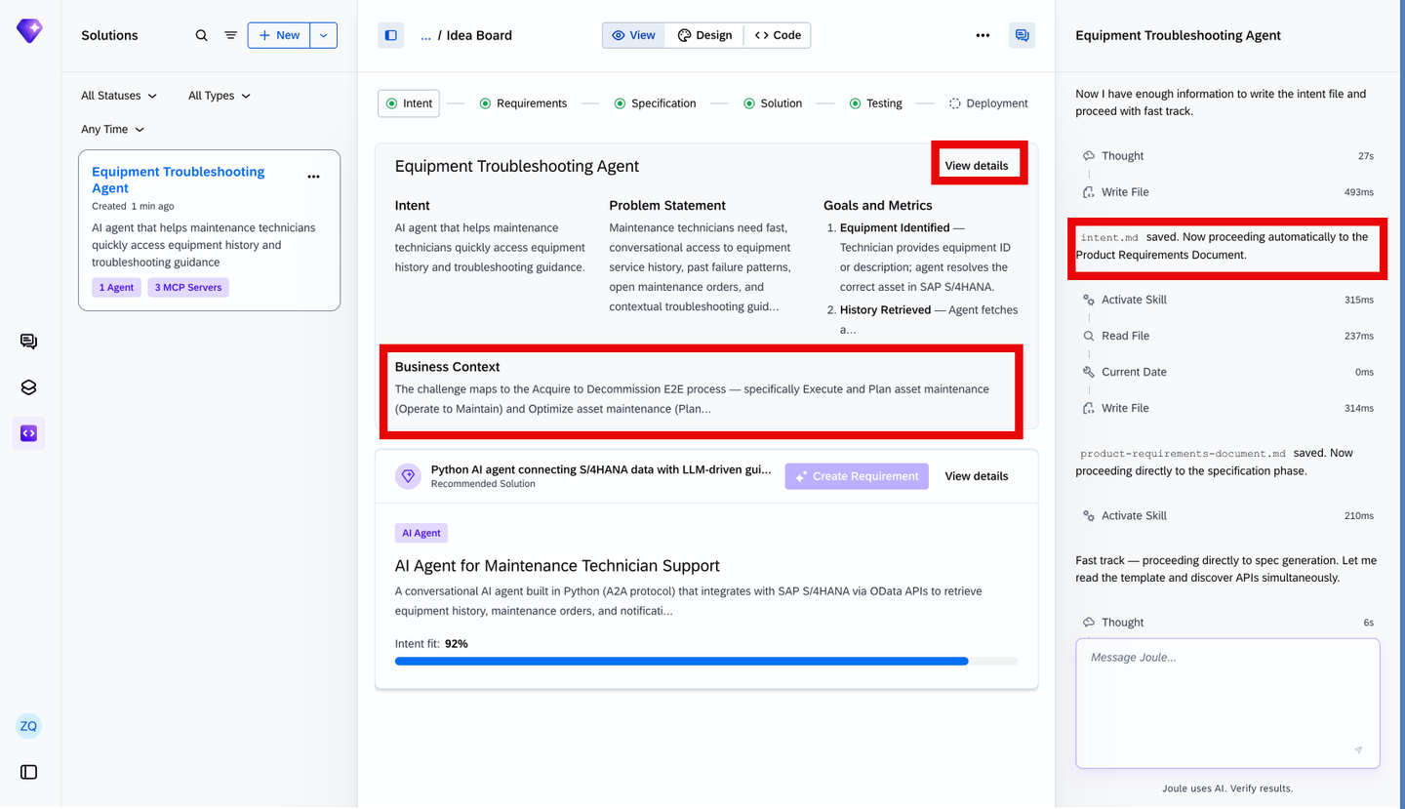Expand the Current Date step
This screenshot has height=809, width=1405.
pyautogui.click(x=1227, y=372)
